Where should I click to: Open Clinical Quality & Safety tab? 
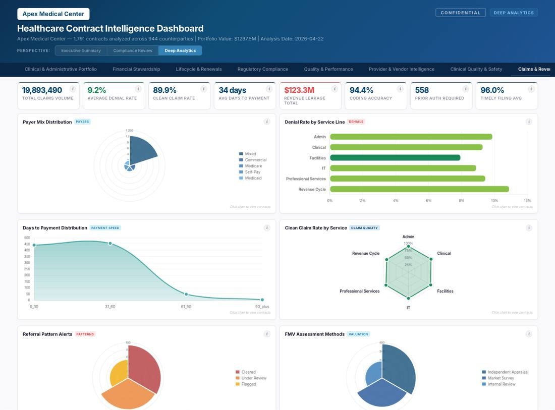[476, 69]
